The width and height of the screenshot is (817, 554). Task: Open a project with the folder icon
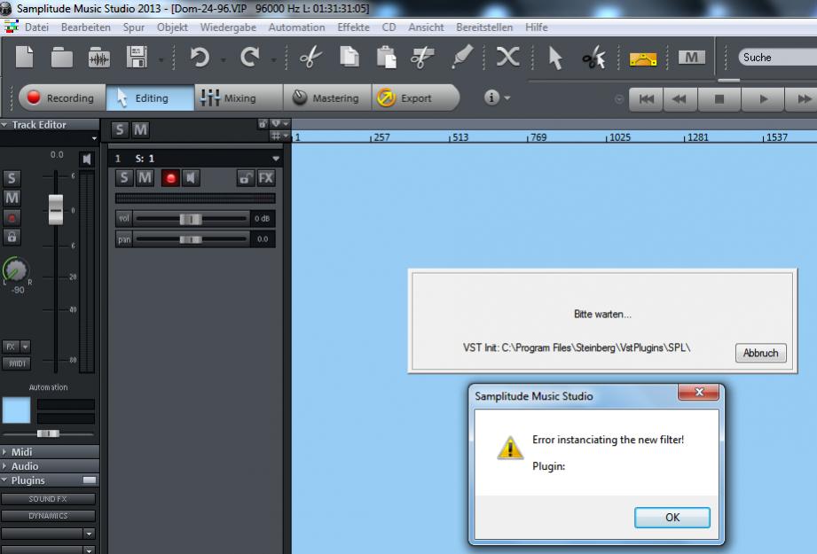pyautogui.click(x=61, y=58)
